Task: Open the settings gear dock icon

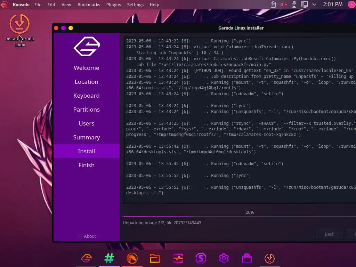Action: pyautogui.click(x=224, y=258)
